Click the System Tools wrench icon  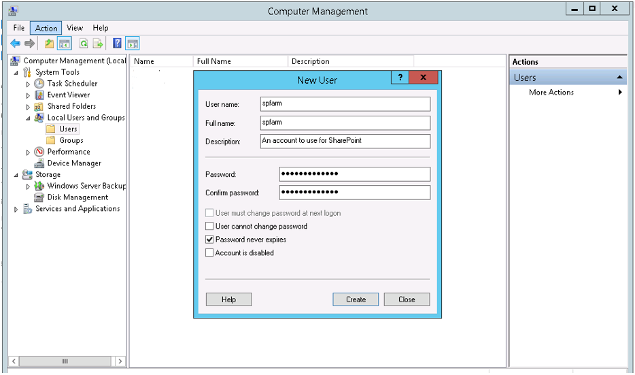coord(27,72)
